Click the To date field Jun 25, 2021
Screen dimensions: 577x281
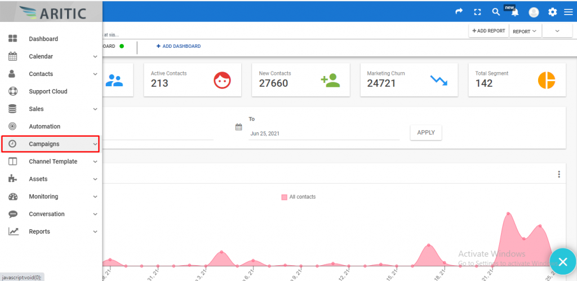tap(324, 133)
